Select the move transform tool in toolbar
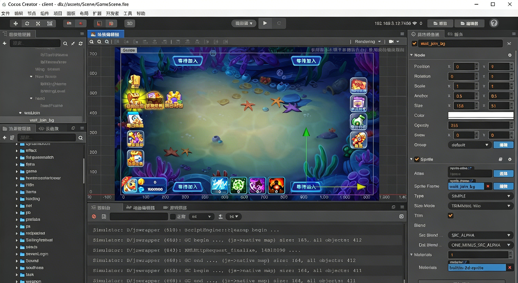Viewport: 518px width, 283px height. [x=15, y=23]
